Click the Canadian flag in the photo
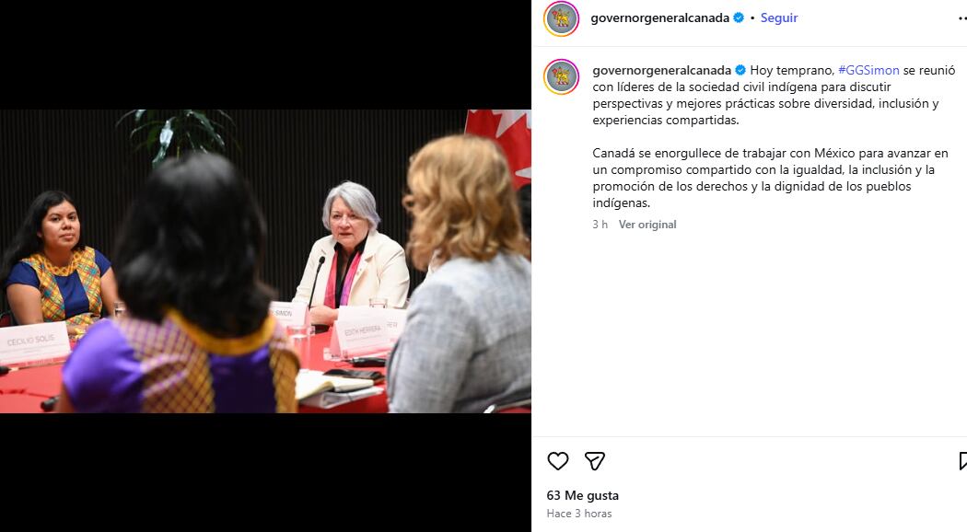This screenshot has height=532, width=967. click(499, 145)
